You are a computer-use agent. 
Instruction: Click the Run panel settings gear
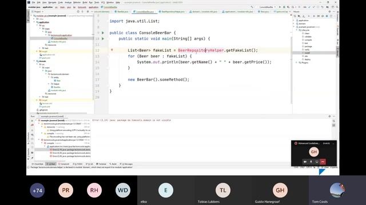coord(329,116)
